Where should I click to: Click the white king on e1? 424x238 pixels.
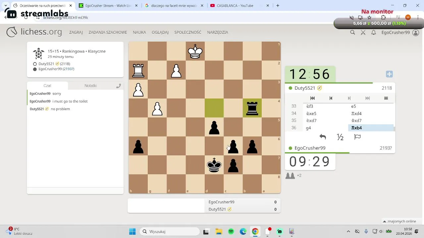[x=195, y=51]
